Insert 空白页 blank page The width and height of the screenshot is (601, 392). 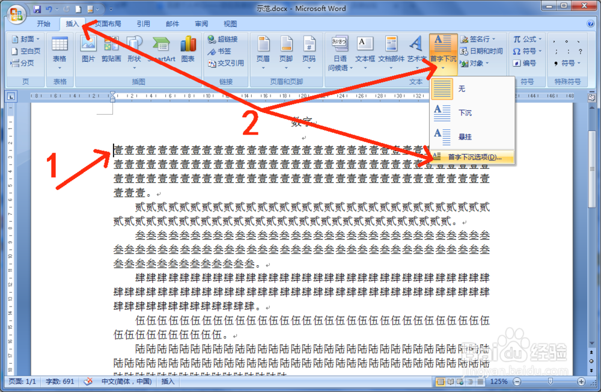pos(26,51)
